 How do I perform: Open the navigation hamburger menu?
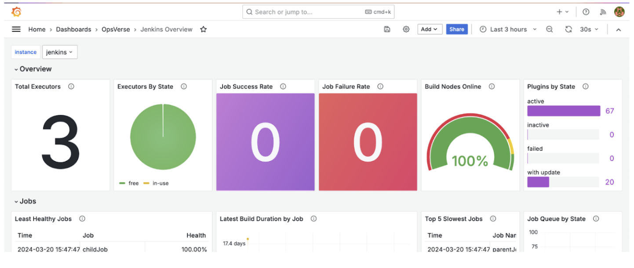click(x=16, y=29)
